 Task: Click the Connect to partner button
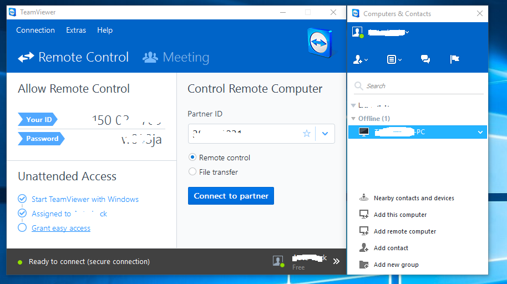pos(231,196)
